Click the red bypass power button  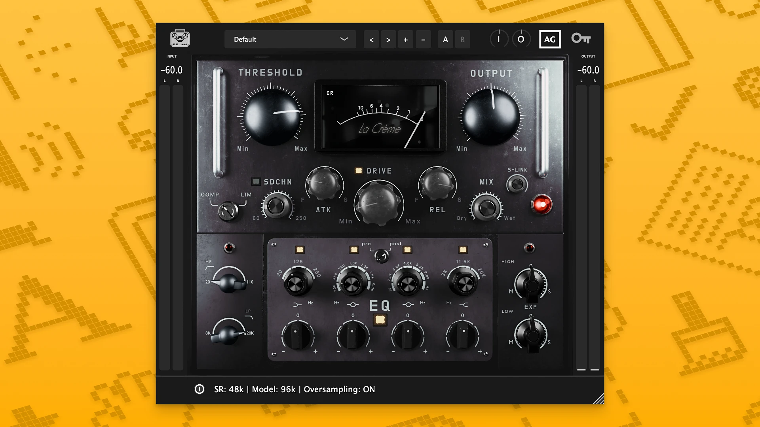pos(542,204)
